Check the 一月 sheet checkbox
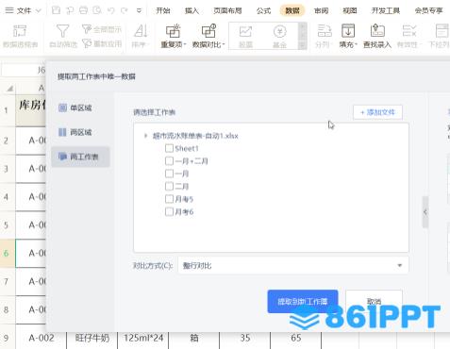The width and height of the screenshot is (450, 349). 169,174
